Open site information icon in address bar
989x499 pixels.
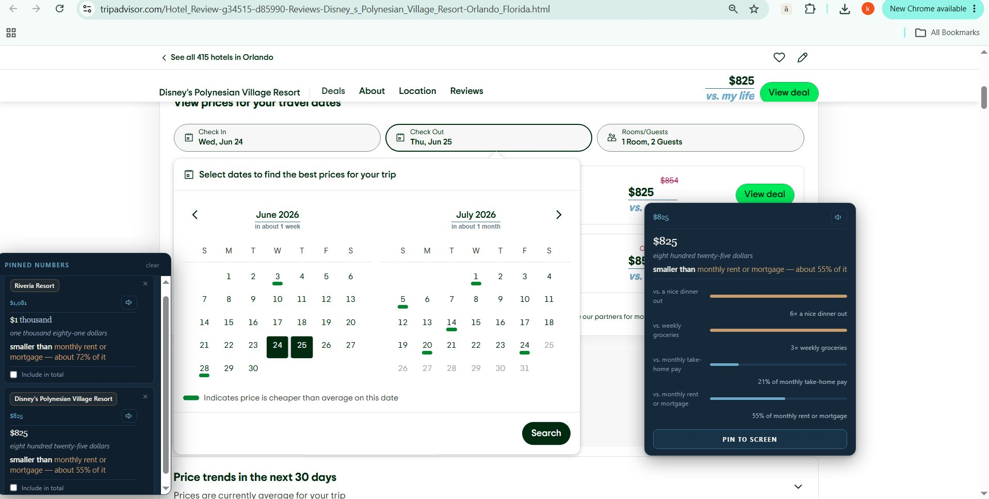[87, 9]
